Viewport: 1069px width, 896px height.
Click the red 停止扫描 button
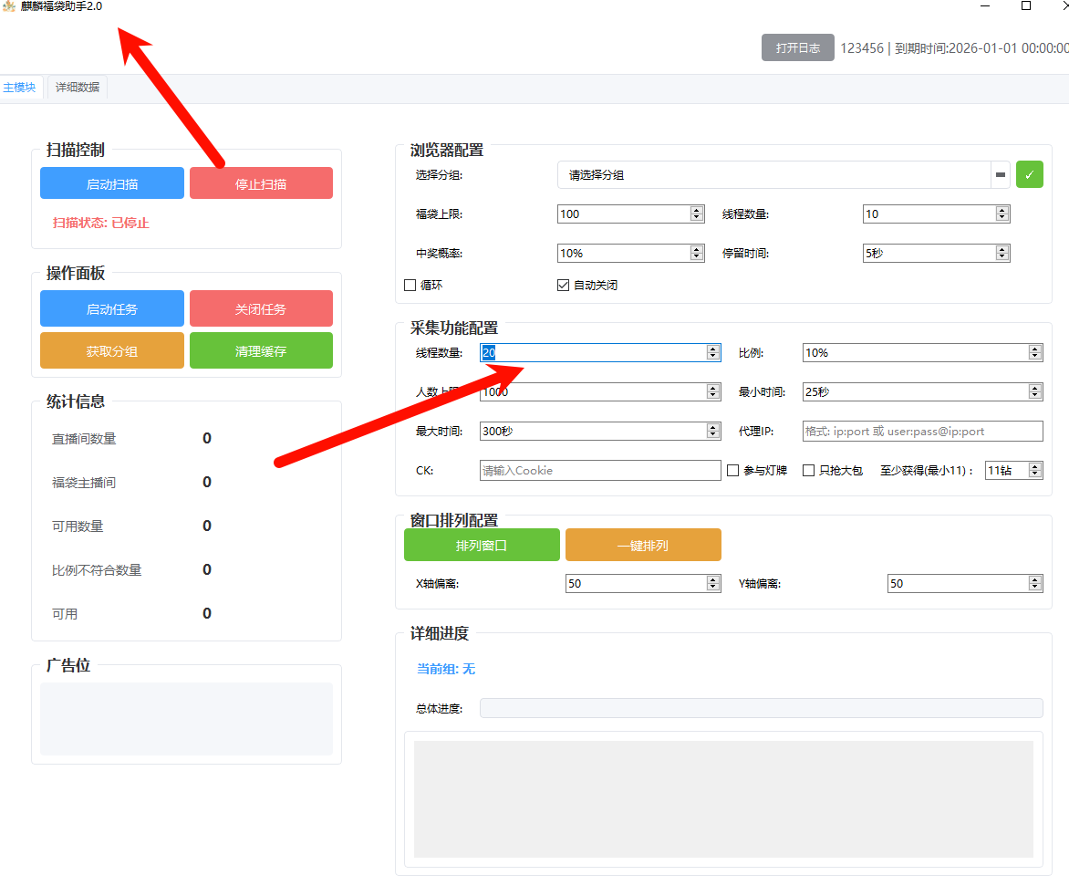[261, 183]
